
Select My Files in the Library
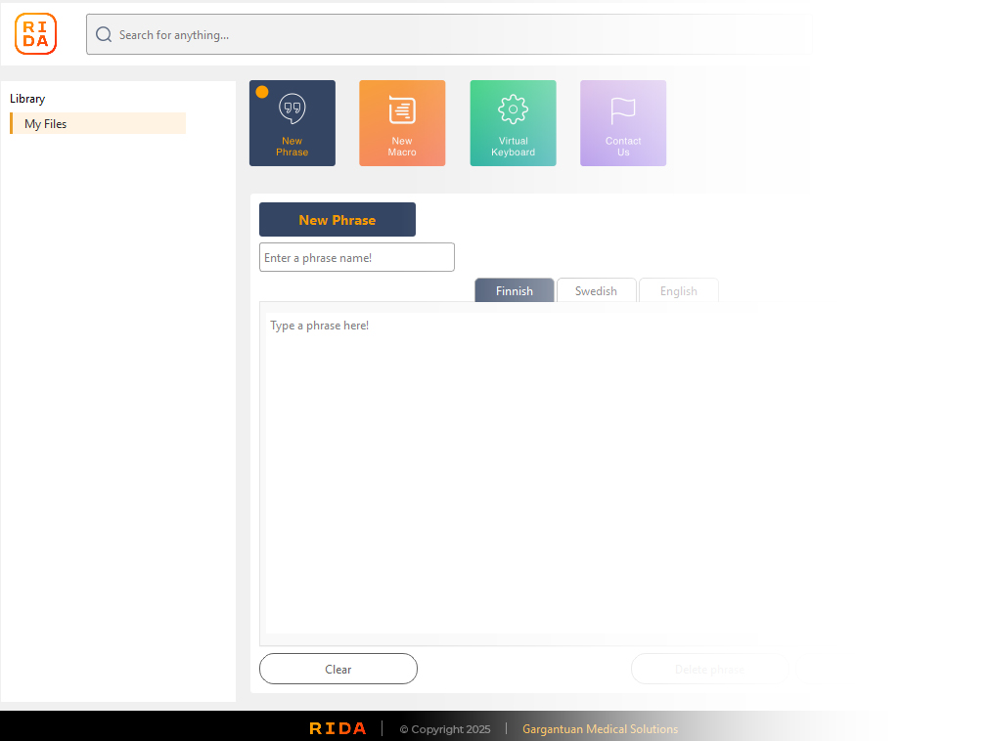[x=98, y=124]
